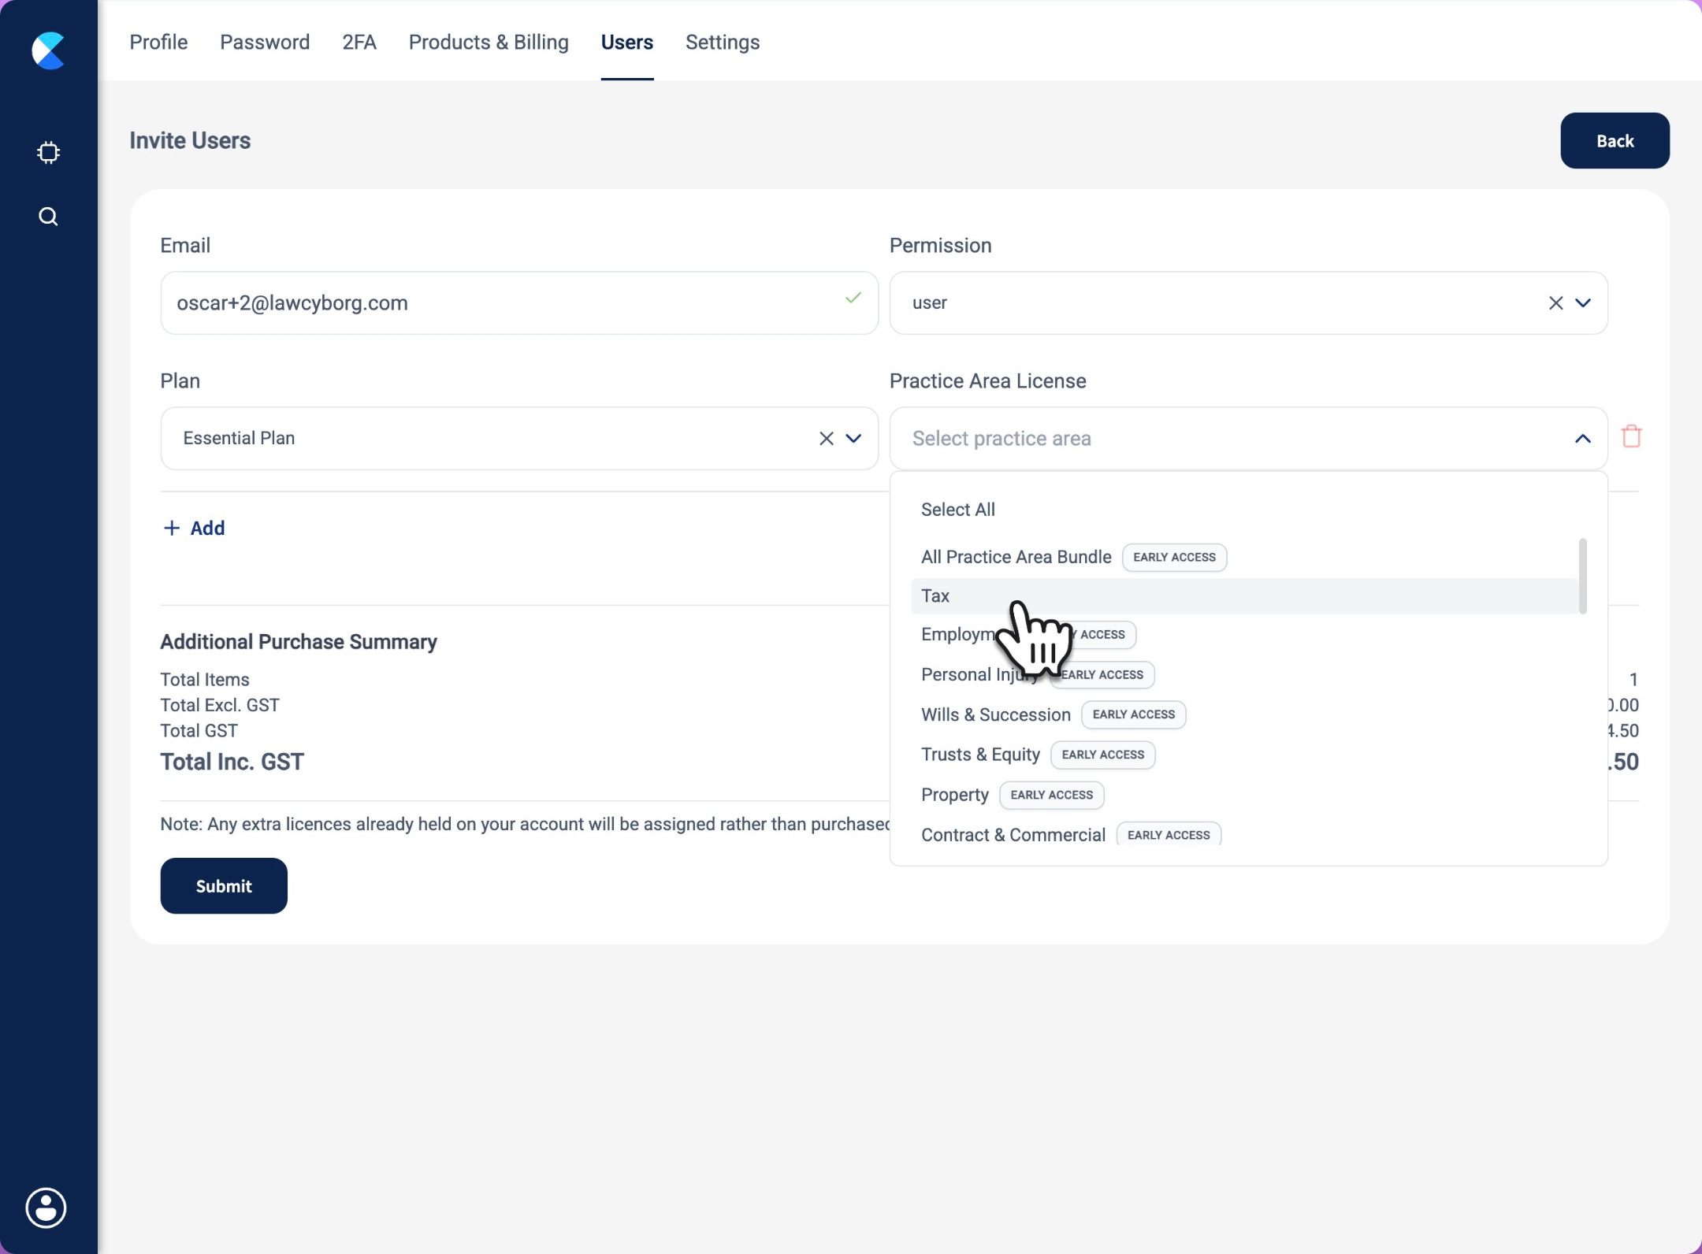Image resolution: width=1702 pixels, height=1254 pixels.
Task: Expand the Permission dropdown chevron
Action: pos(1583,303)
